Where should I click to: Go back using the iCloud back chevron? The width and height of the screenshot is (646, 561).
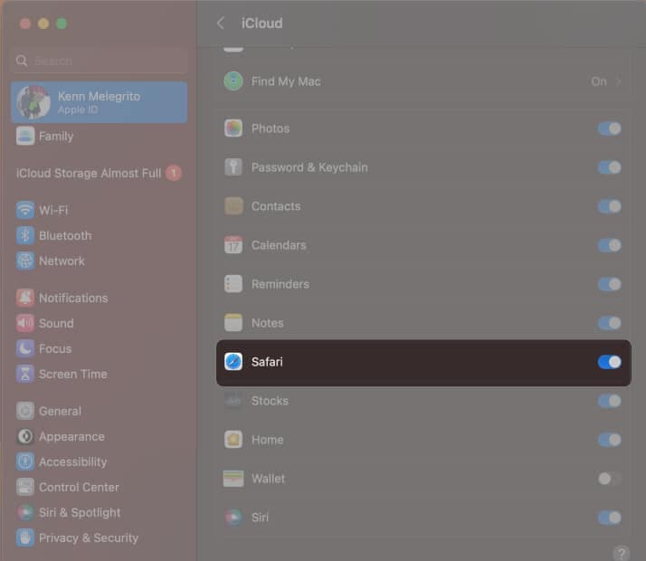point(221,23)
